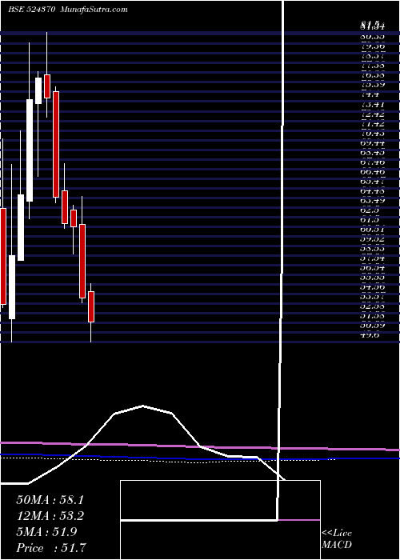Click the last red candlestick near 52
Viewport: 400px width, 560px height.
[91, 306]
